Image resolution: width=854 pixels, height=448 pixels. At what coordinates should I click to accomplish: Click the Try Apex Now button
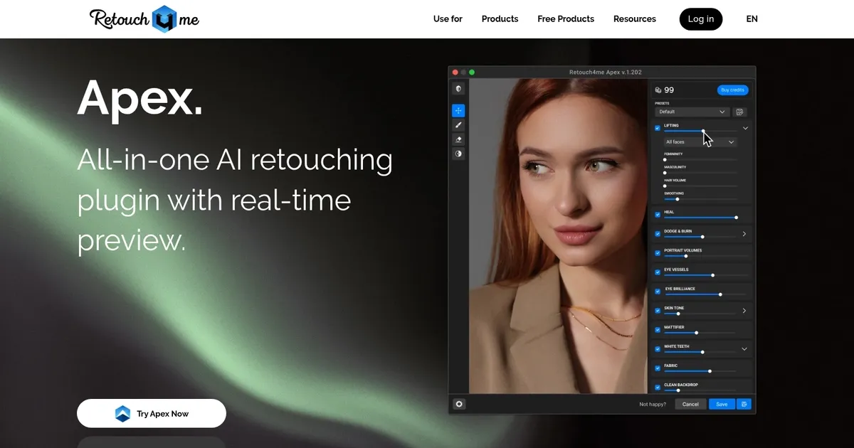click(x=152, y=413)
